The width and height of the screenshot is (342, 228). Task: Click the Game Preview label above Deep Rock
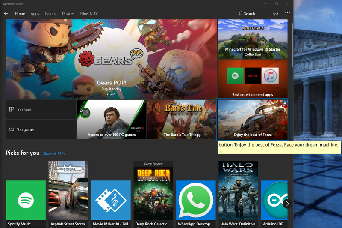pyautogui.click(x=153, y=164)
